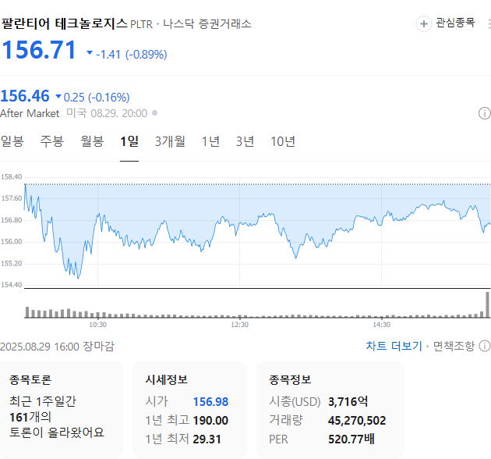Click the 팔란티어 테크놀로지스 stock title

click(x=64, y=23)
